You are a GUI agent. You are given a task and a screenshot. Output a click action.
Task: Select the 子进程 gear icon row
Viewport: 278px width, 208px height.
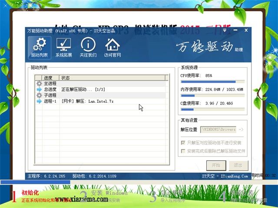39,95
